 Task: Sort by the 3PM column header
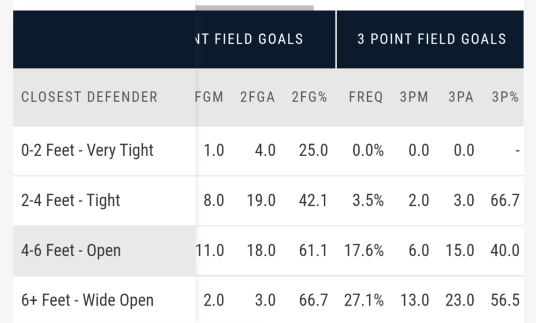pos(414,97)
